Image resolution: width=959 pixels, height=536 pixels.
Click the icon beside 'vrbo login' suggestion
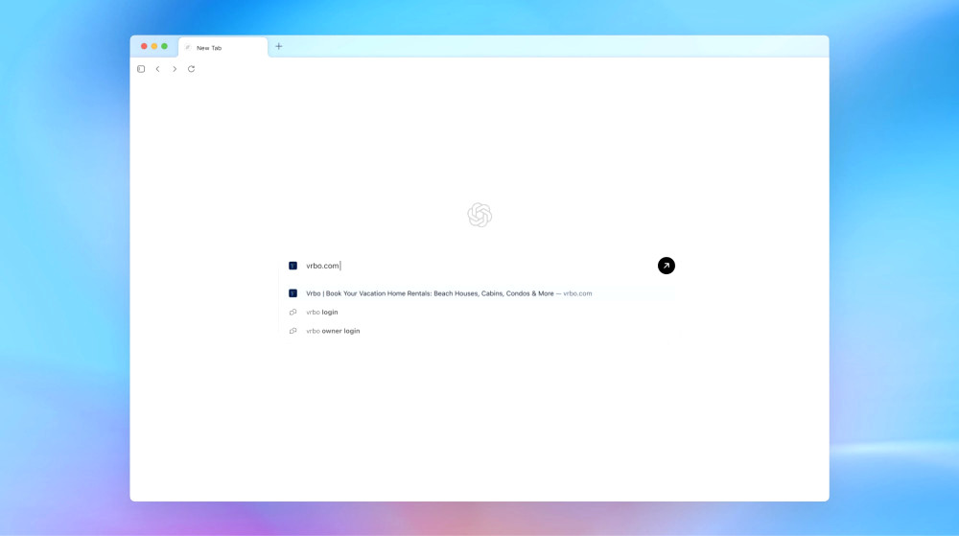coord(292,312)
